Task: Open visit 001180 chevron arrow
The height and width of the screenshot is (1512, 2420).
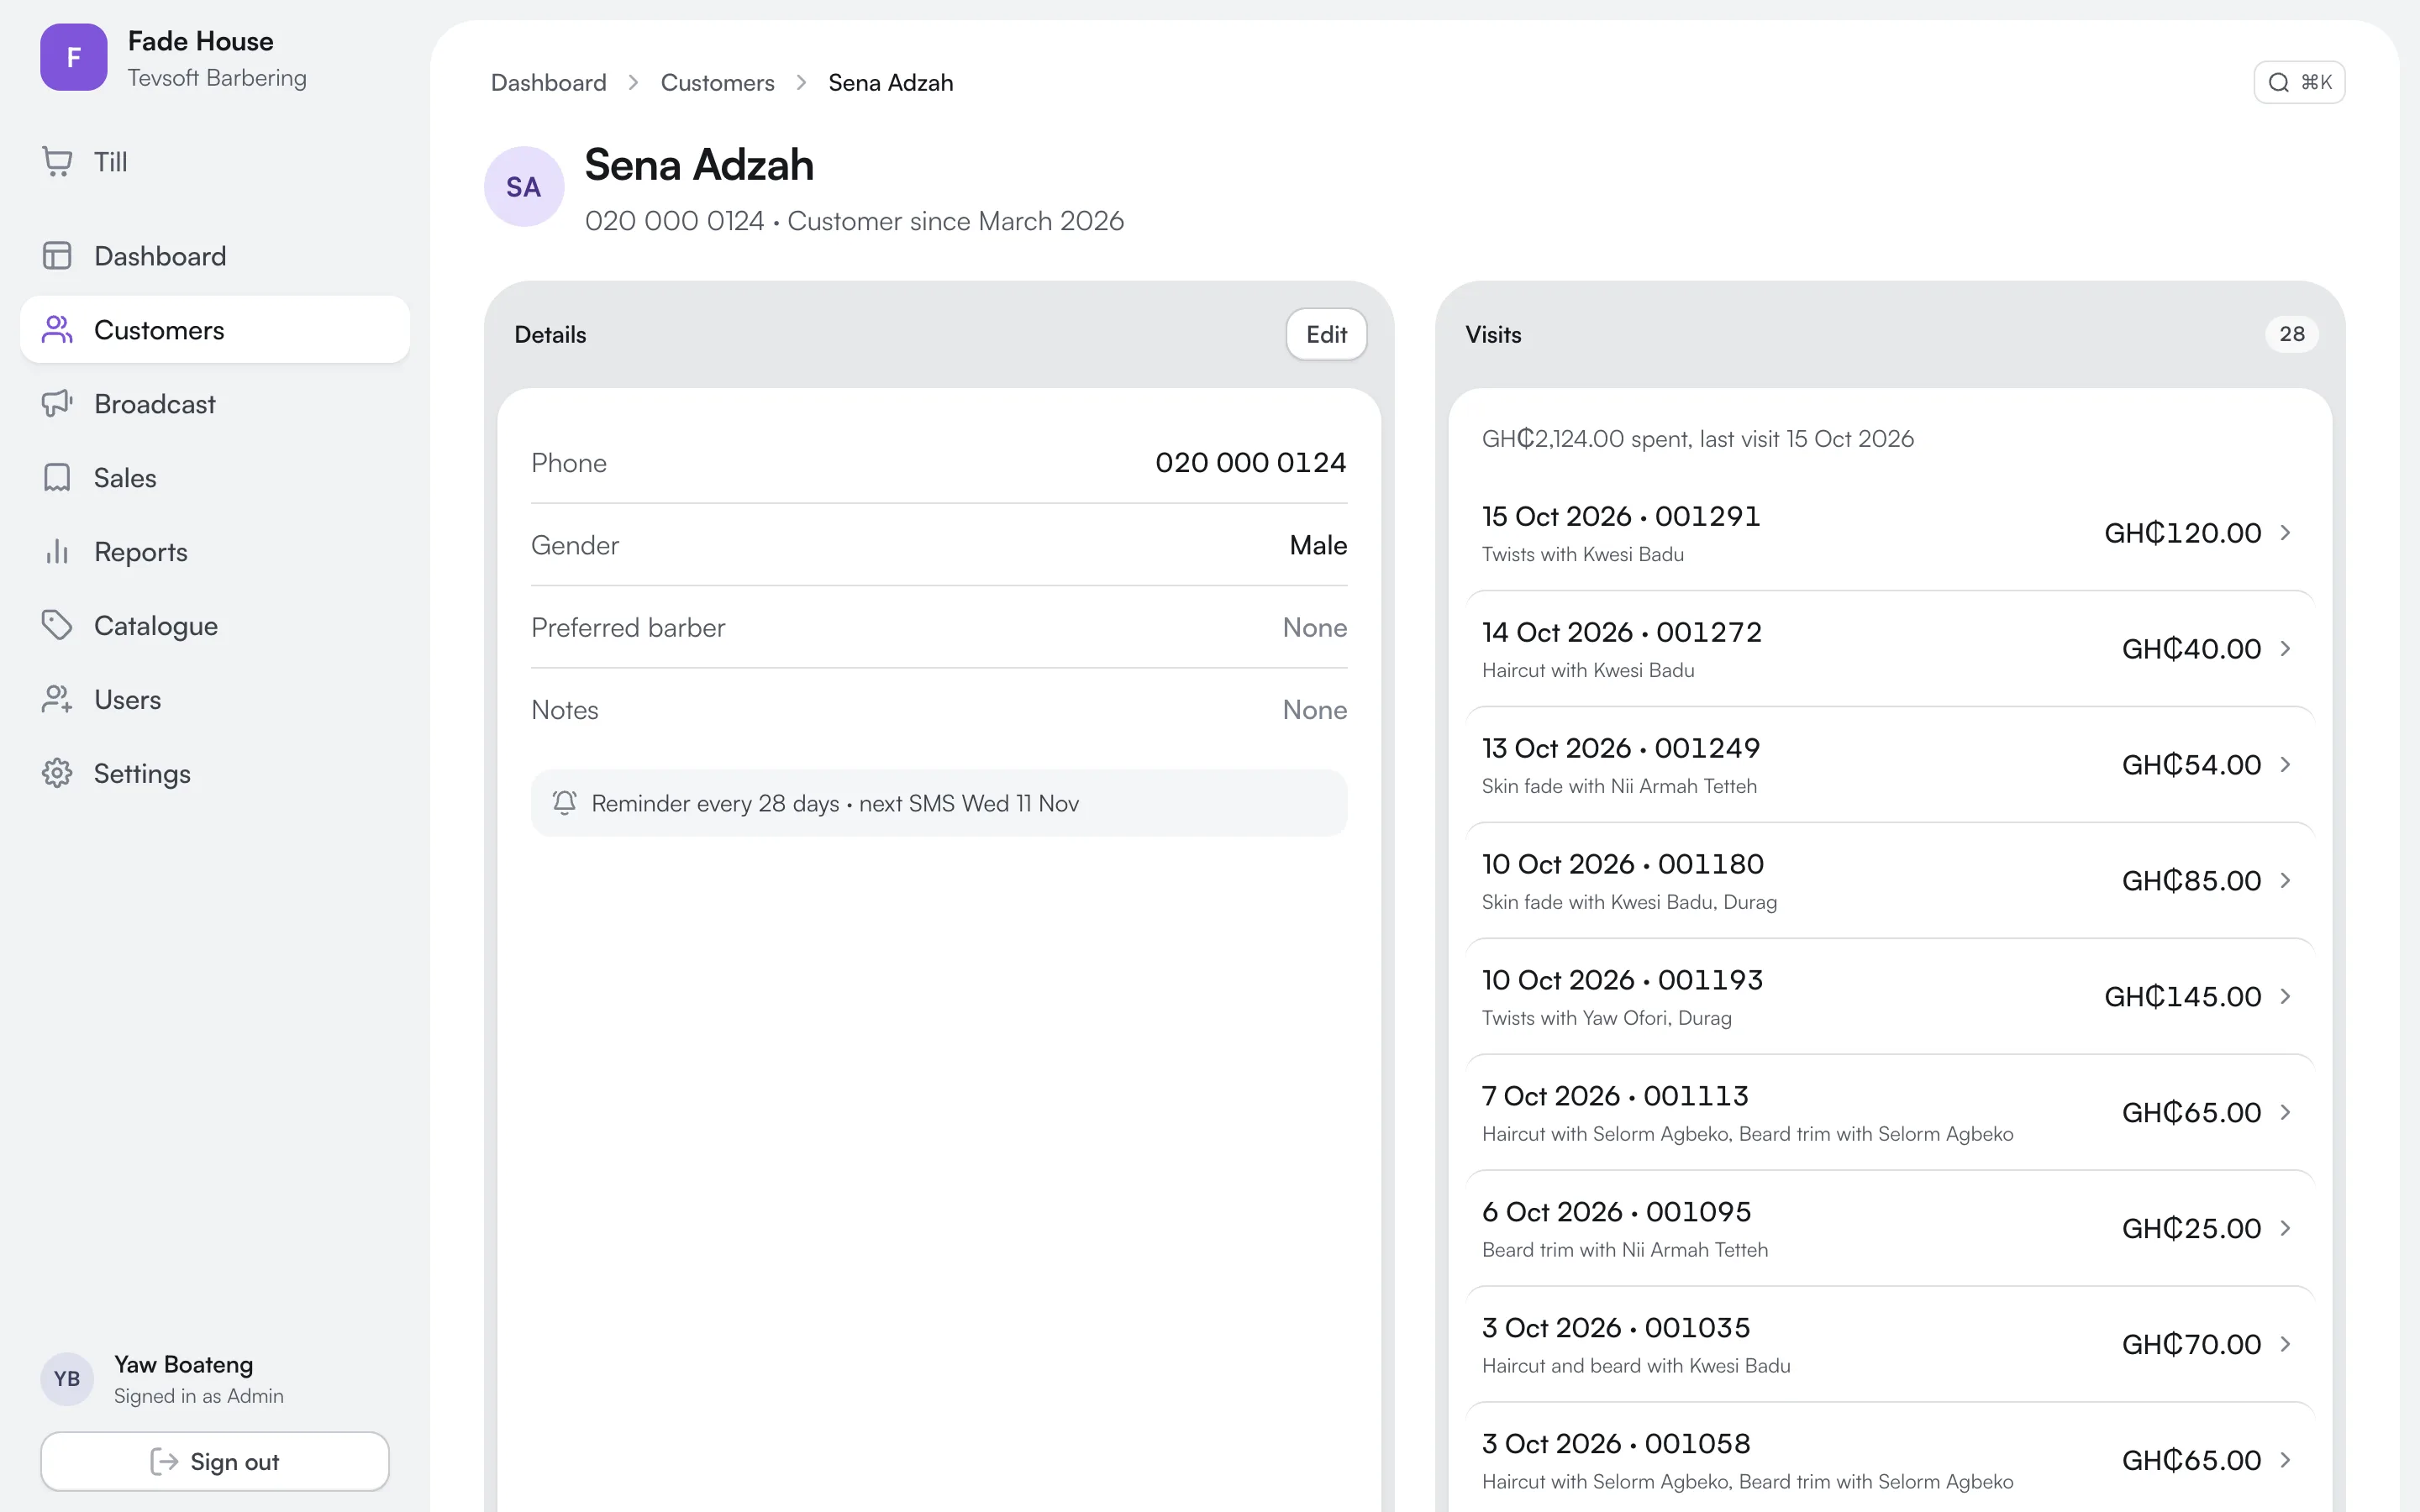Action: [2286, 881]
